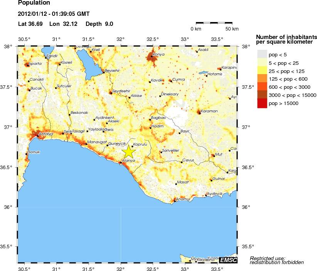The height and width of the screenshot is (271, 317).
Task: Click the Dineksaray city label
Action: pos(170,94)
